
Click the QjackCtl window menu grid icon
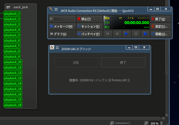[x=56, y=9]
